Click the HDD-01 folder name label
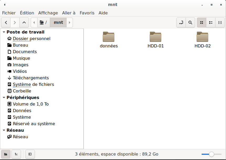Image resolution: width=226 pixels, height=160 pixels. coord(156,46)
